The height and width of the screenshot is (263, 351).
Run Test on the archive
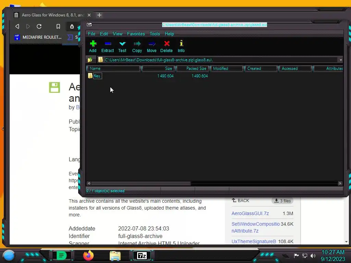tap(122, 47)
